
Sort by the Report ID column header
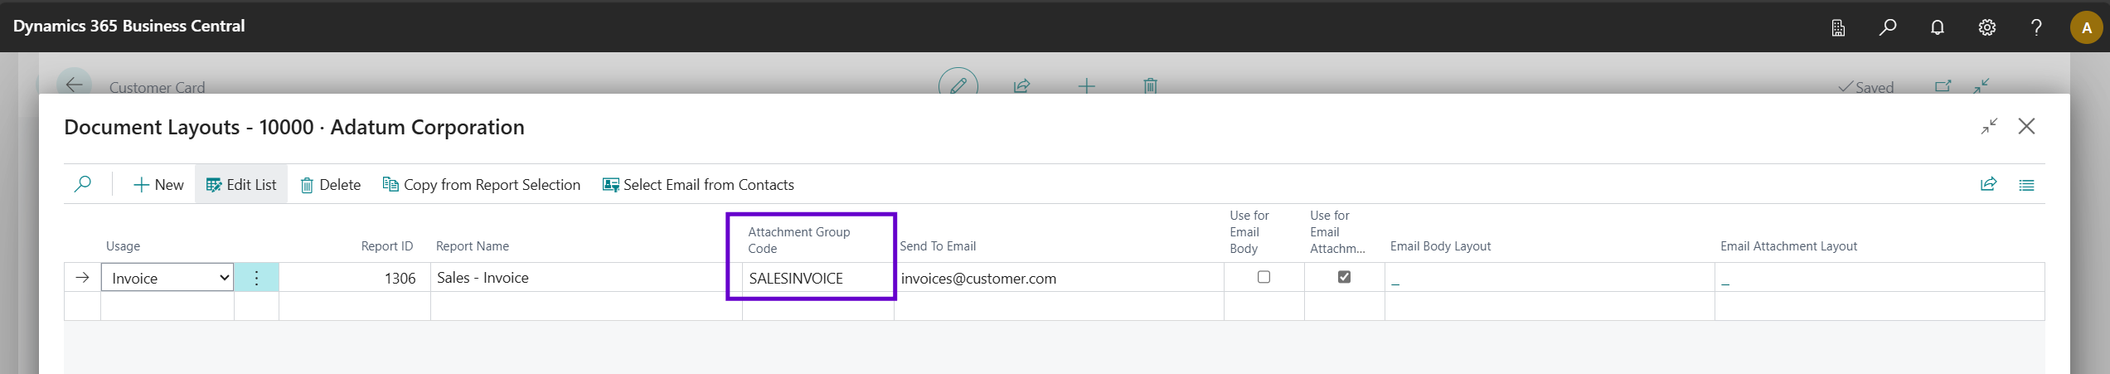tap(386, 246)
